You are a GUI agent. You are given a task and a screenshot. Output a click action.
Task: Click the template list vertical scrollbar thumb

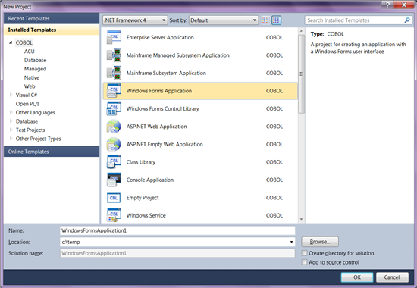coord(301,74)
